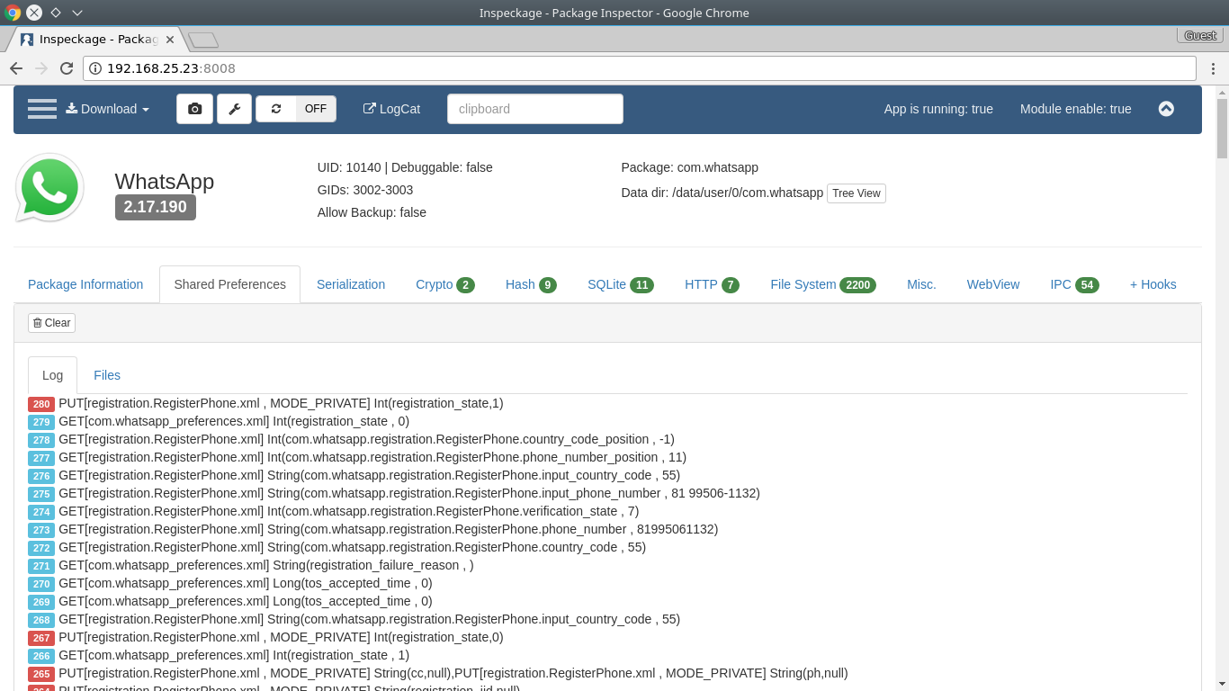This screenshot has width=1229, height=691.
Task: Toggle auto-refresh OFF switch
Action: [316, 109]
